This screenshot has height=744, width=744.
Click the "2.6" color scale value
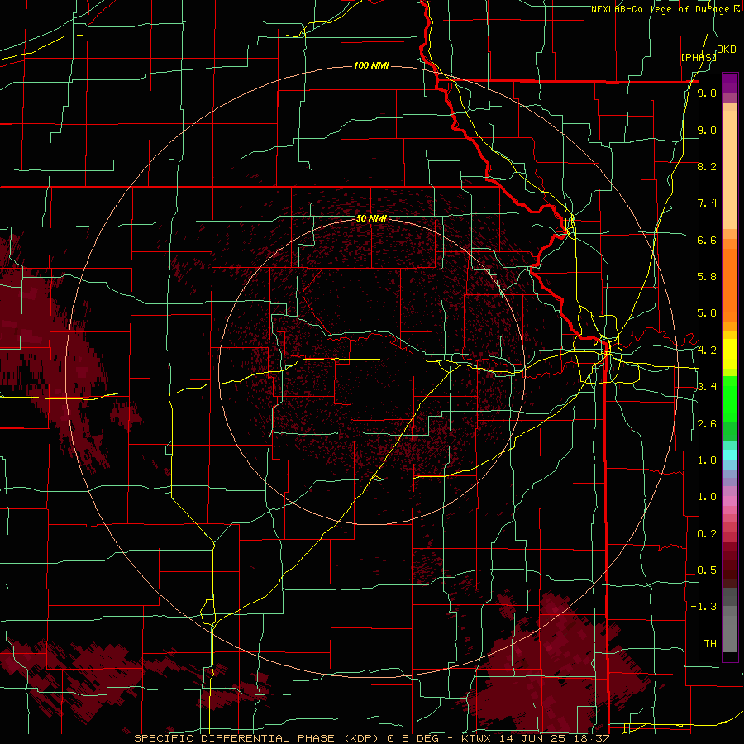707,424
